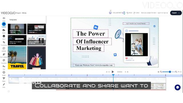Play the video preview
Viewport: 183px width, 103px height.
[113, 72]
